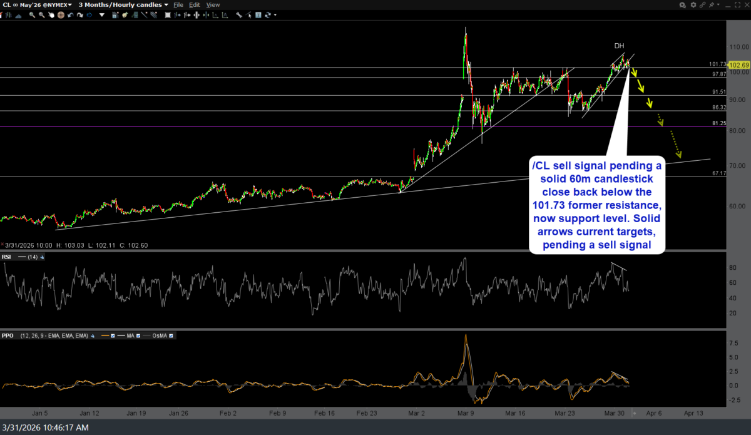Click the 102.69 current price tag

[739, 65]
